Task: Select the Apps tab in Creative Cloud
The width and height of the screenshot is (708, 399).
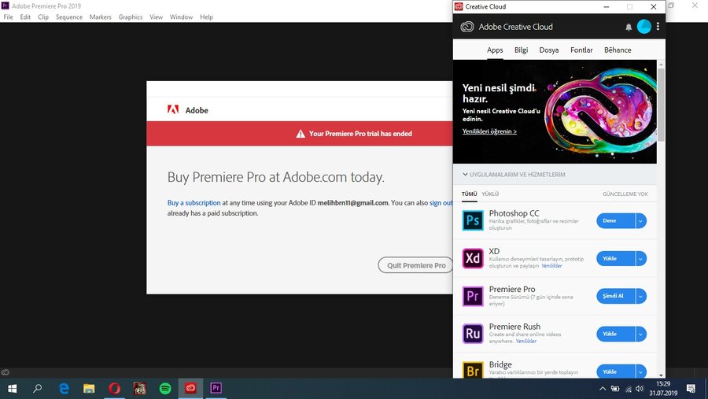Action: click(x=495, y=50)
